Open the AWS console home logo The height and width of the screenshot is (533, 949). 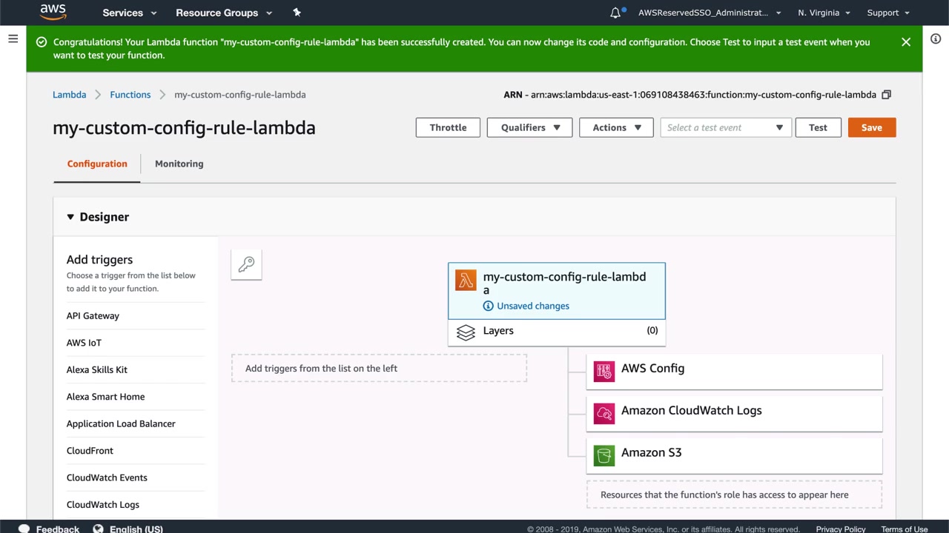tap(53, 12)
